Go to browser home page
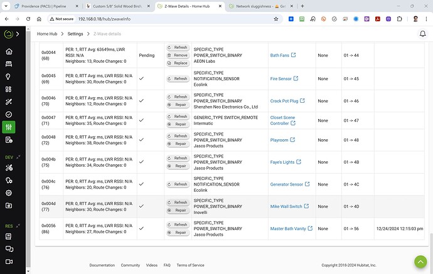The height and width of the screenshot is (274, 433). pyautogui.click(x=39, y=19)
